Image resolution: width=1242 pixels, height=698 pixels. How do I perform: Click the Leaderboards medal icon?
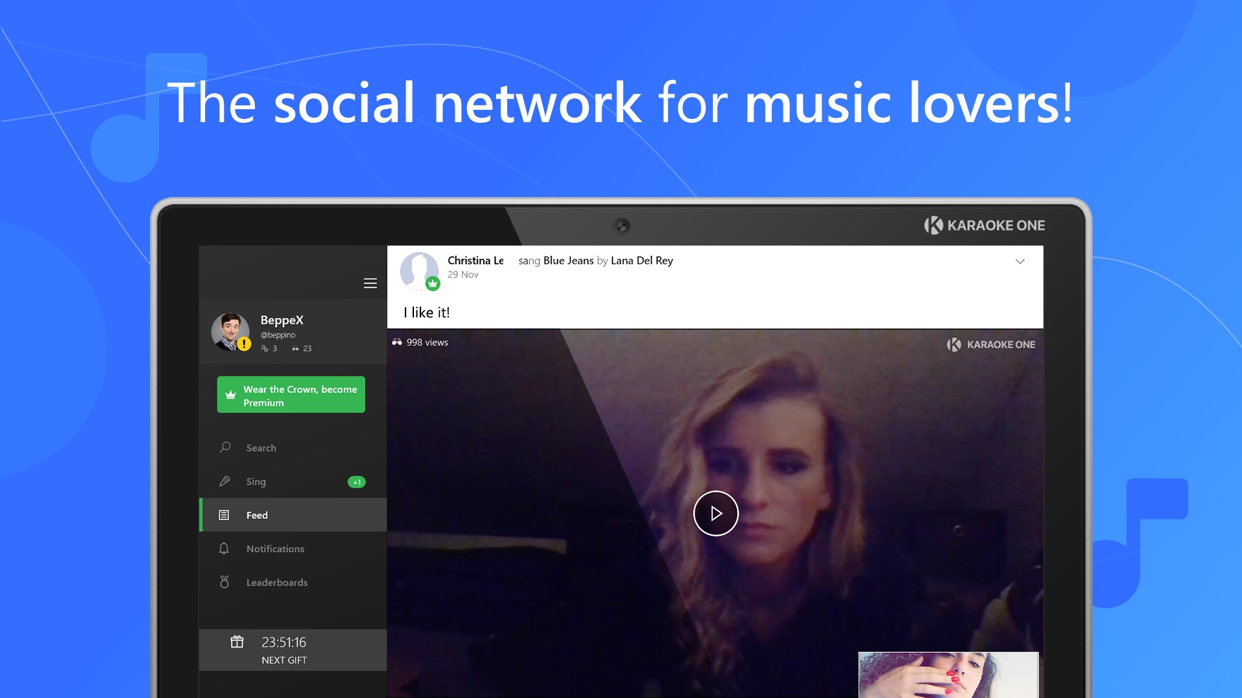[x=224, y=582]
